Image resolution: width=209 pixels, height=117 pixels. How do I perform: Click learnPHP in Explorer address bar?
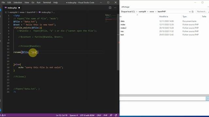click(x=162, y=12)
